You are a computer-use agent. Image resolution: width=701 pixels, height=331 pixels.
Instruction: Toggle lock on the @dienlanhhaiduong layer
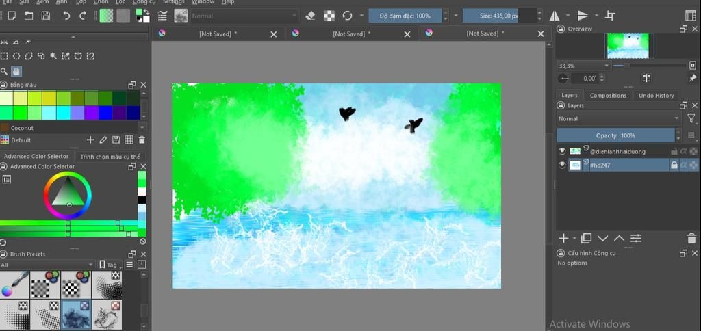[674, 151]
